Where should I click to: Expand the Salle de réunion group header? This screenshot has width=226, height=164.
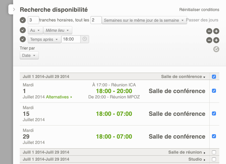click(186, 152)
